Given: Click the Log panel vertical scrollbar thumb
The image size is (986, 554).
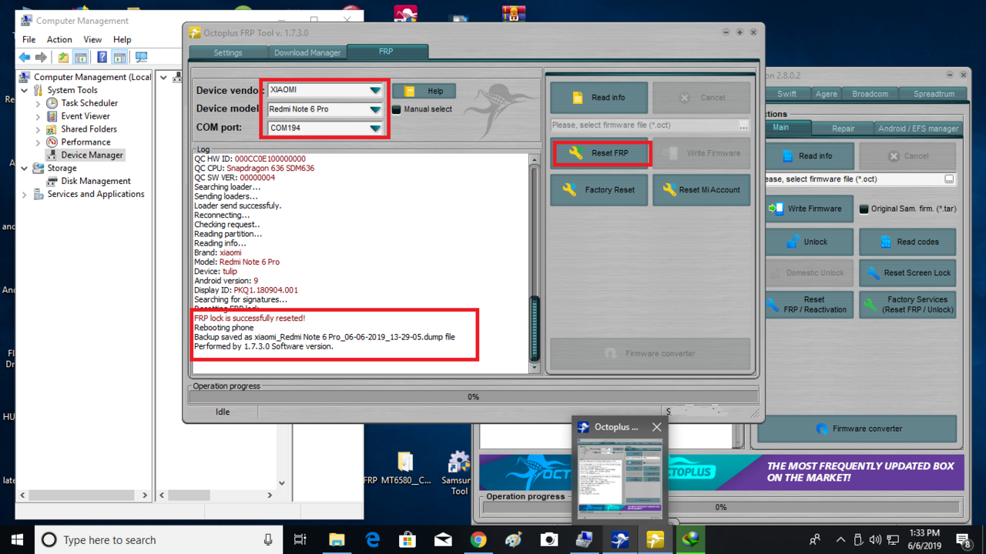Looking at the screenshot, I should click(x=534, y=328).
